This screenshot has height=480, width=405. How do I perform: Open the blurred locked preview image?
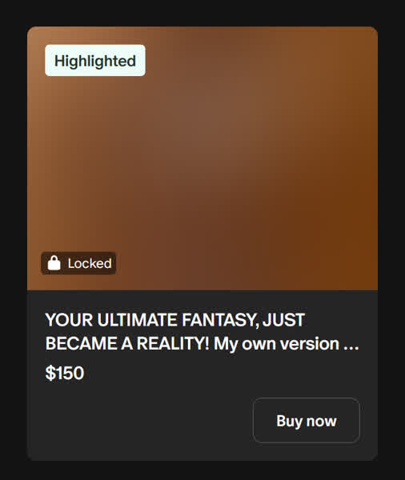click(x=202, y=158)
